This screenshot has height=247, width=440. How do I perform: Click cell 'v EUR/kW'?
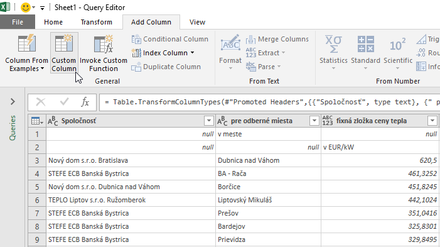380,147
